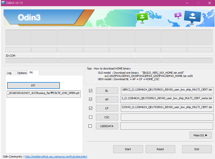Click the empty CSC file path field
This screenshot has height=159, width=215.
167,117
